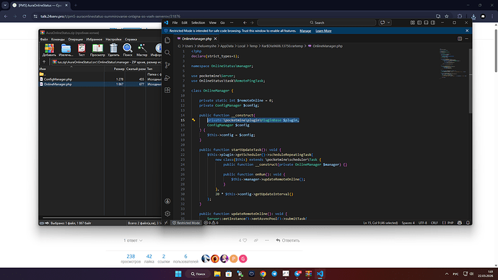Customize layout icon in VS Code title bar
The image size is (498, 280).
tap(412, 22)
